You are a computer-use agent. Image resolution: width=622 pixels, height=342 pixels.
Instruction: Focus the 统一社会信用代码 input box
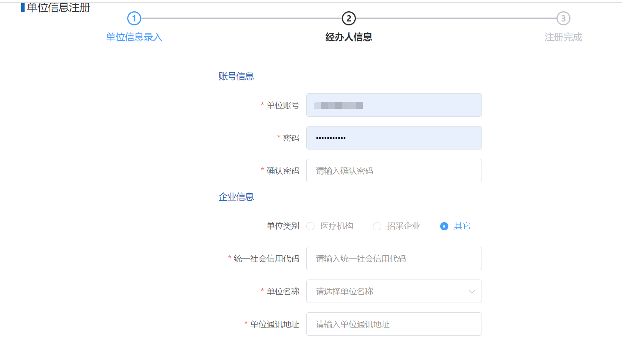click(x=393, y=259)
